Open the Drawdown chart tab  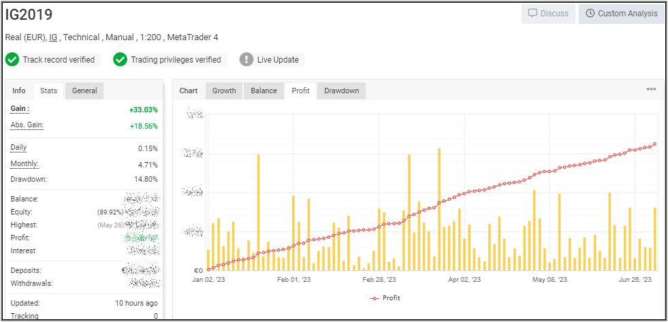point(341,91)
